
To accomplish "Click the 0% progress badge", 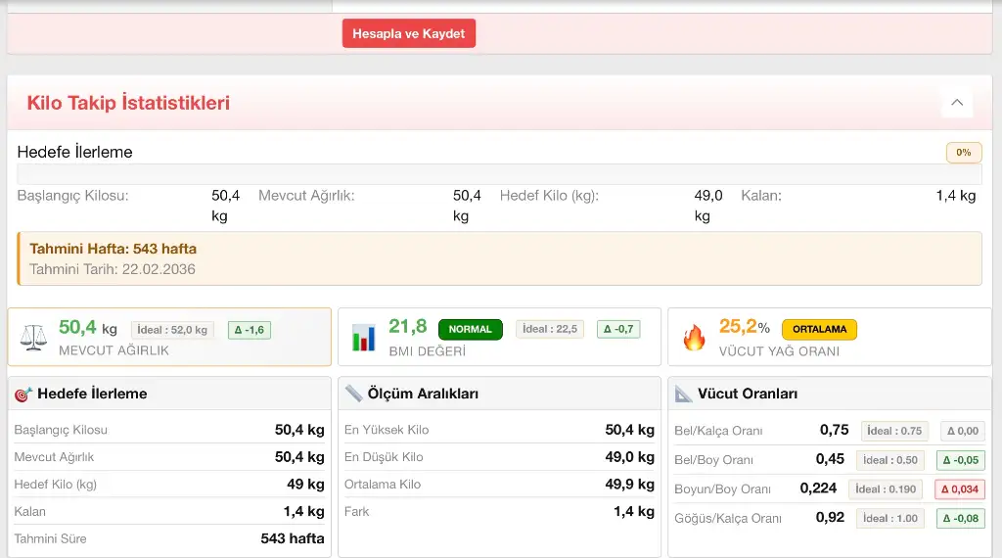I will [x=963, y=153].
